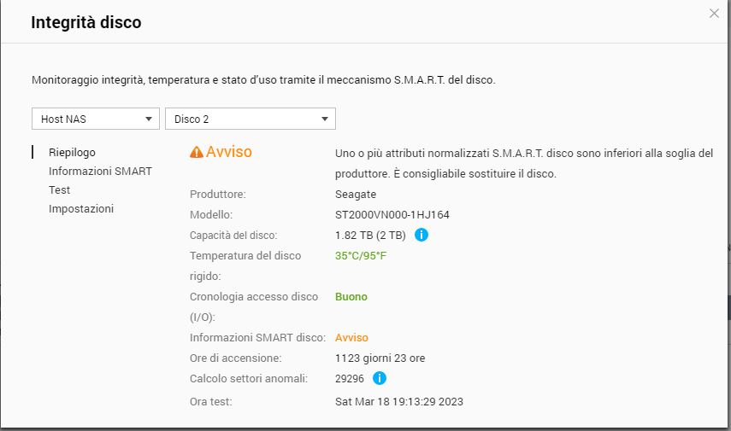Open the Test section
731x431 pixels.
click(x=60, y=190)
